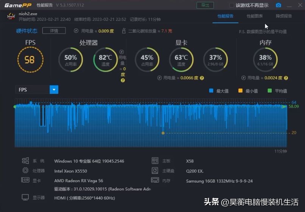Click the 驱动版本 driver version text

tap(103, 189)
